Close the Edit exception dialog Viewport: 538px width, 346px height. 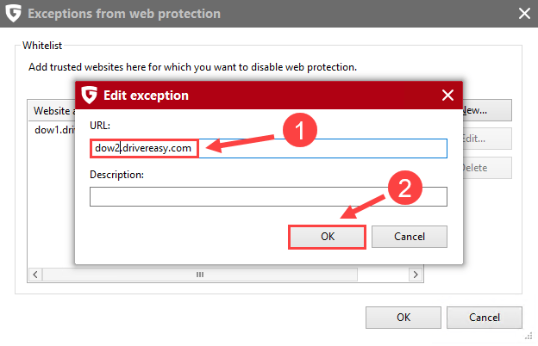point(447,95)
